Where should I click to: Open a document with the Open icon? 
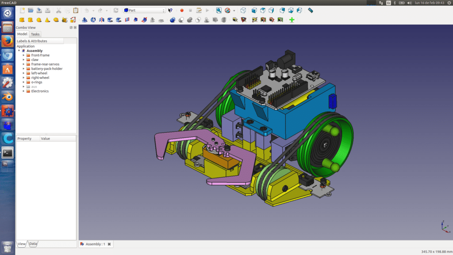point(30,10)
